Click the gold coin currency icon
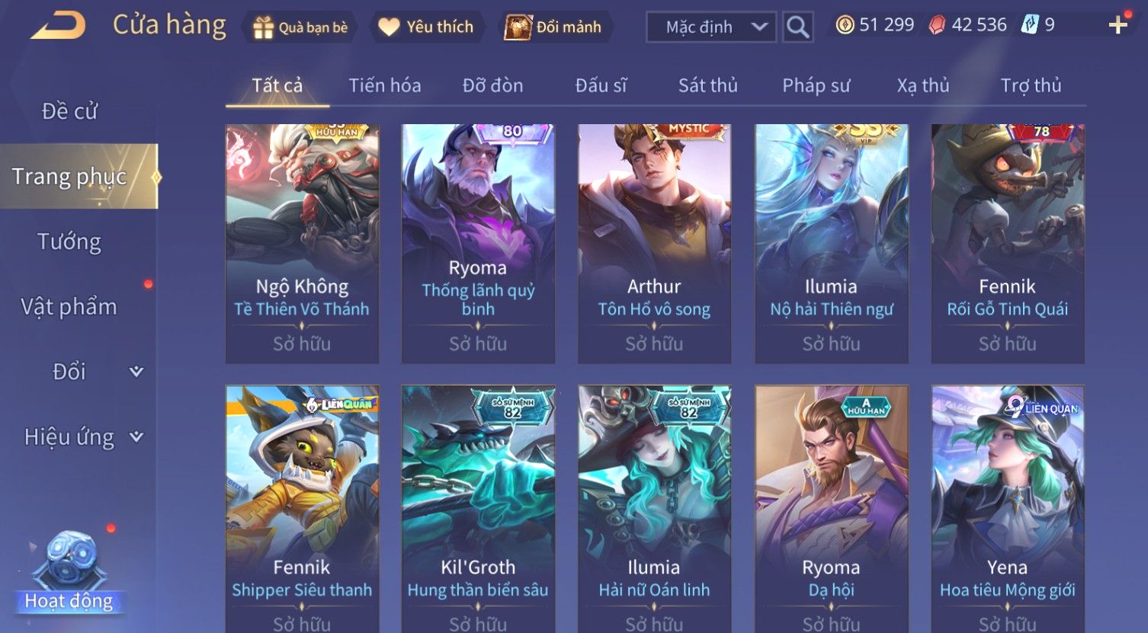 (845, 25)
